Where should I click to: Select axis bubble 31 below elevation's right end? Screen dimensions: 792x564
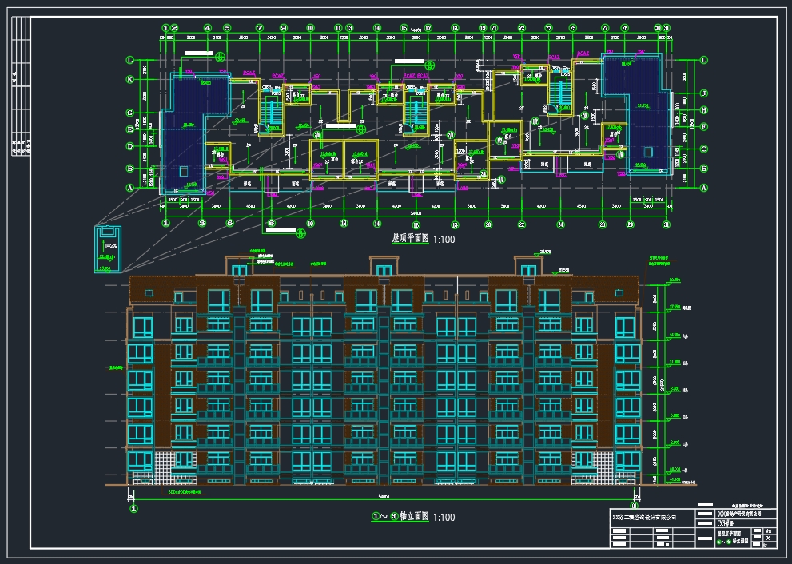(636, 505)
